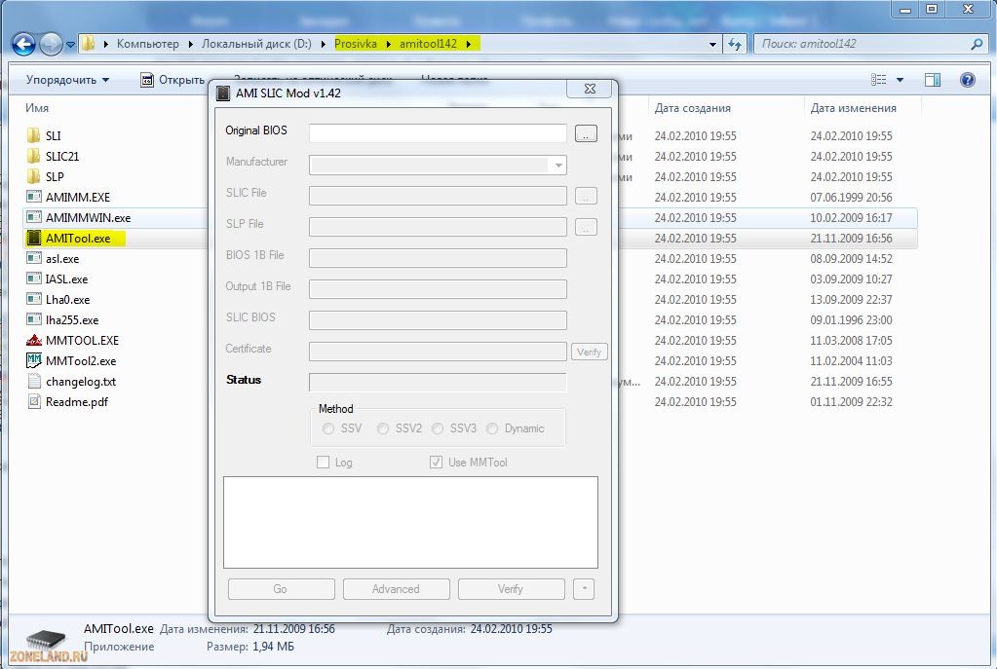Select the Dynamic method radio button
997x669 pixels.
[x=492, y=428]
